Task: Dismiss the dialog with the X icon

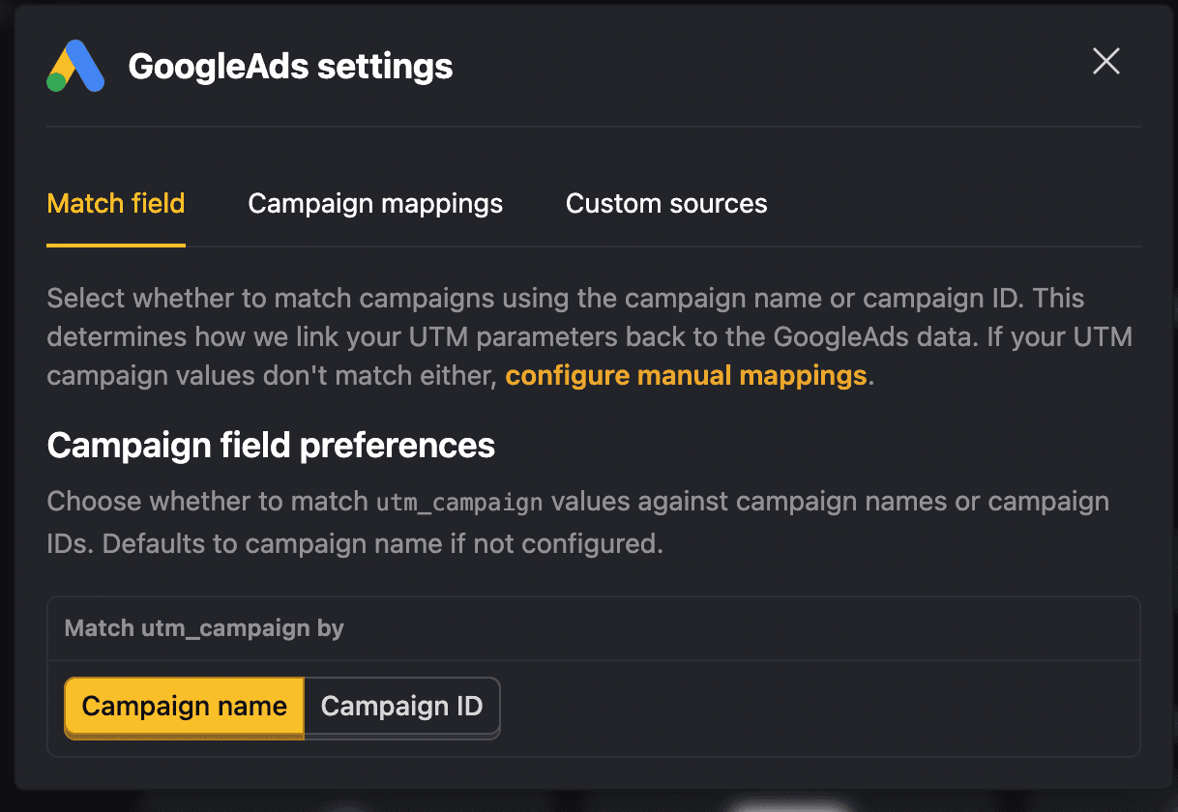Action: (x=1105, y=61)
